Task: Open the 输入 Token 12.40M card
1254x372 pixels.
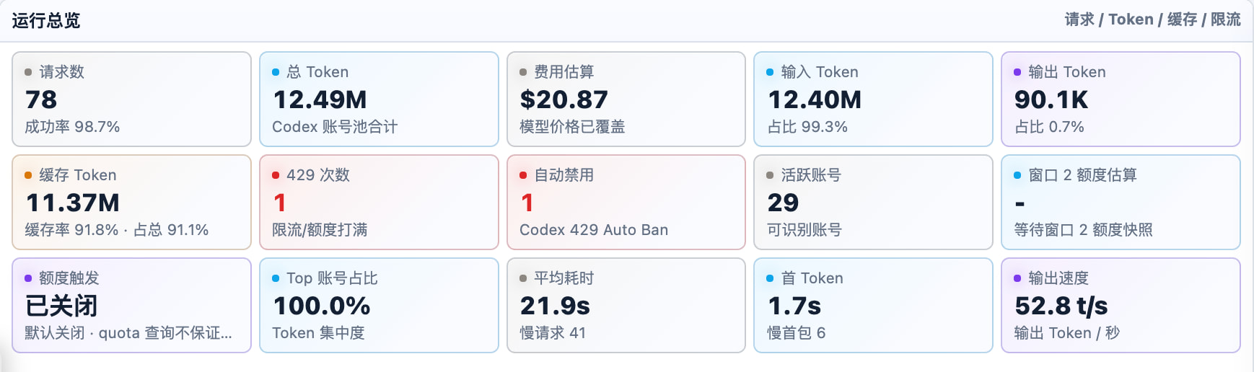Action: (x=873, y=99)
